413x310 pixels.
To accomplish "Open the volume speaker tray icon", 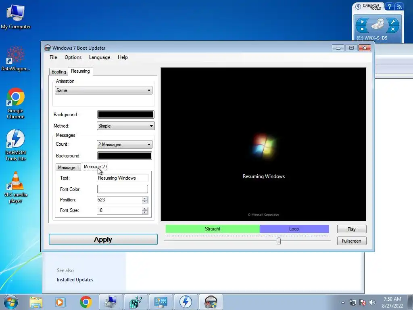I will [372, 302].
